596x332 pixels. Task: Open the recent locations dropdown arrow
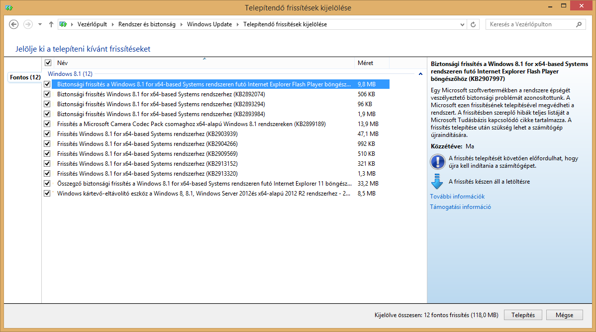tap(40, 24)
